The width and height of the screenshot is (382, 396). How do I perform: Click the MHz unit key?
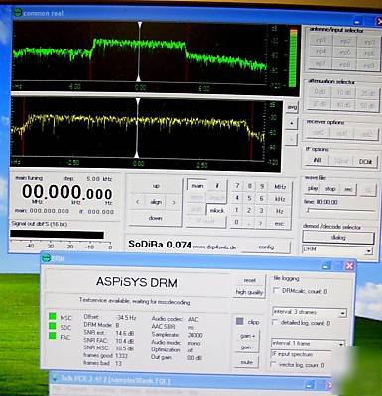280,187
